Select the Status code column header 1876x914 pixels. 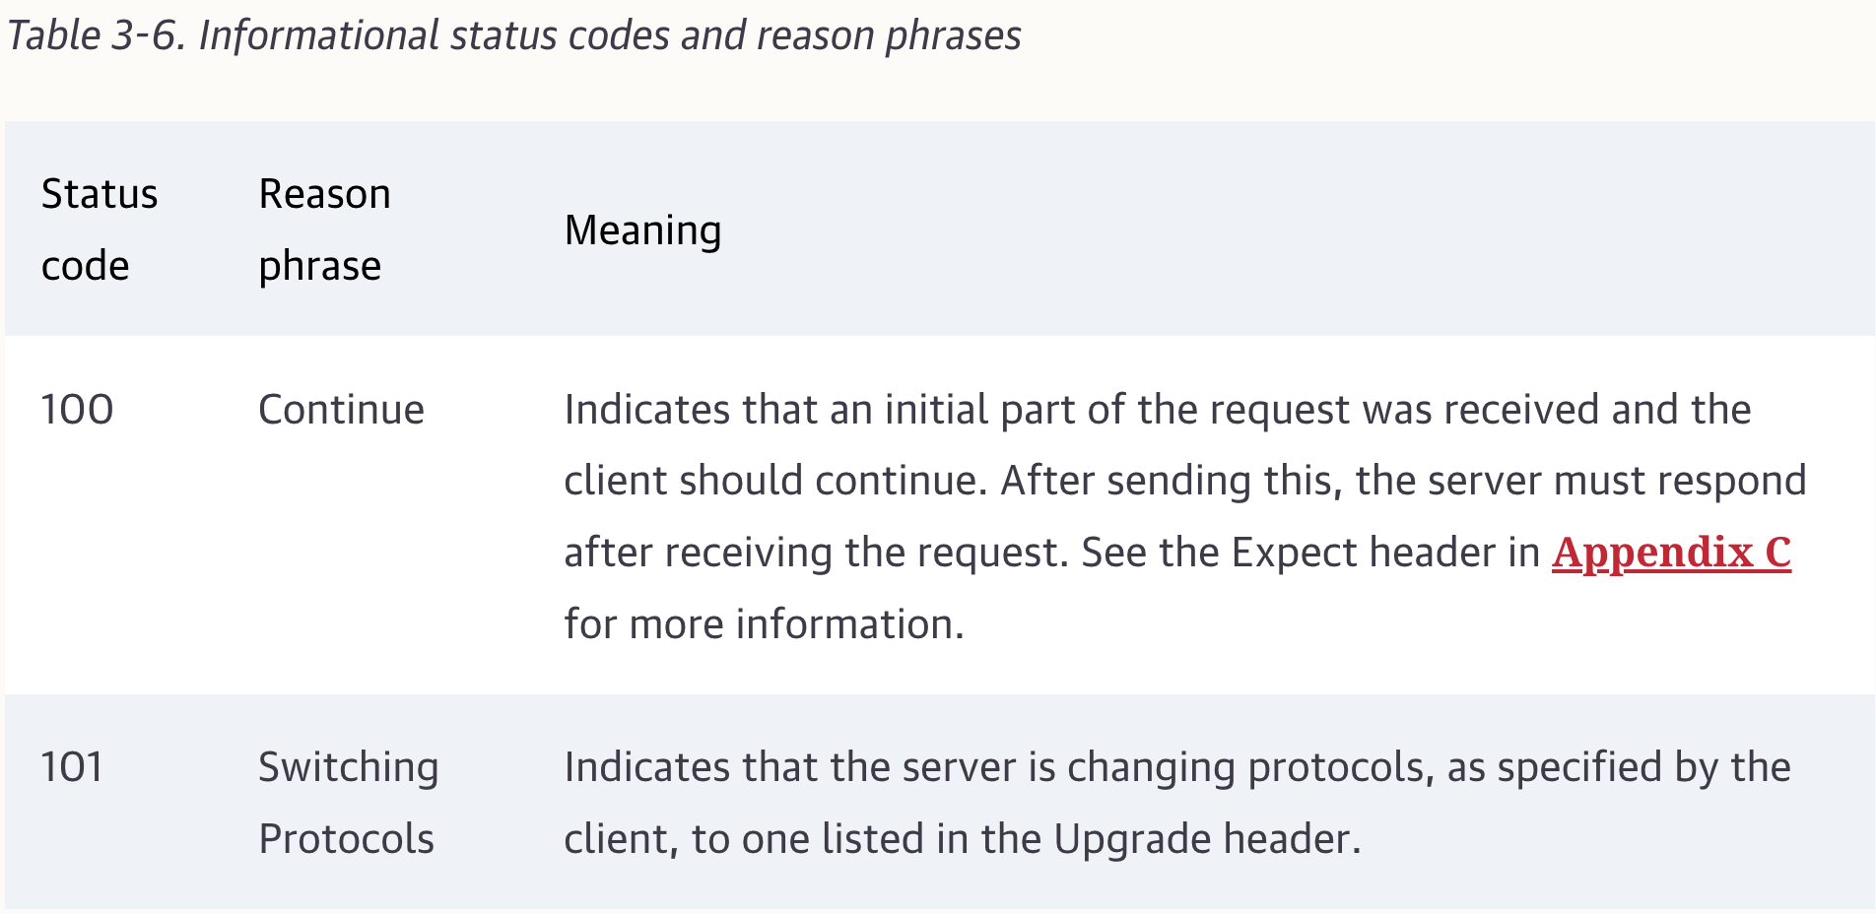pyautogui.click(x=100, y=229)
